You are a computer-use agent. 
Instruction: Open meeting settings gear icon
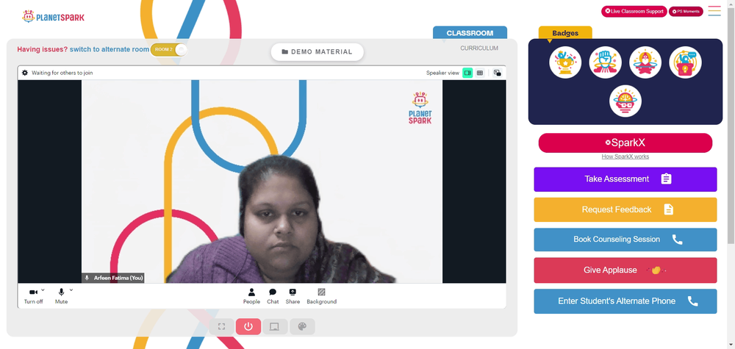[25, 73]
